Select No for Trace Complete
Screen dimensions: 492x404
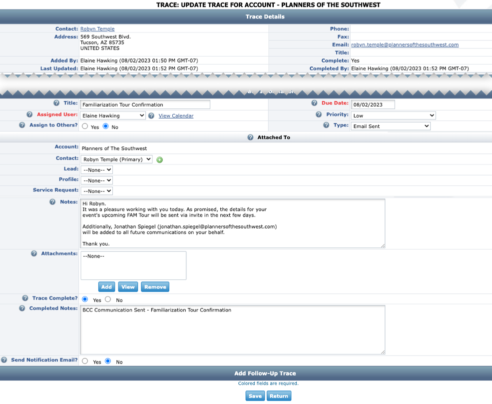108,299
